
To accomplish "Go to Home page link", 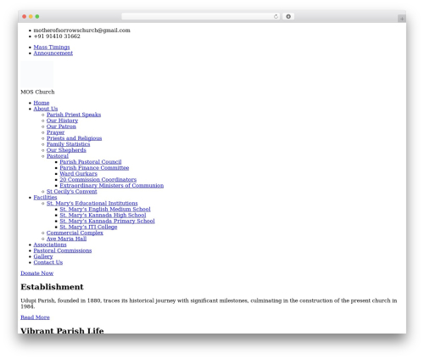I will pyautogui.click(x=42, y=103).
